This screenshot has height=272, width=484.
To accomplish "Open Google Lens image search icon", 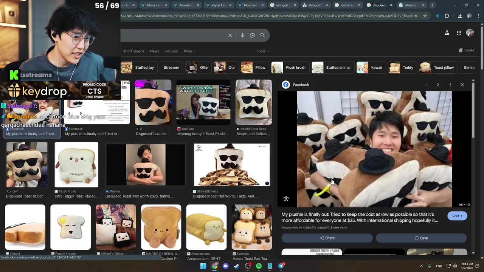I will (x=253, y=35).
